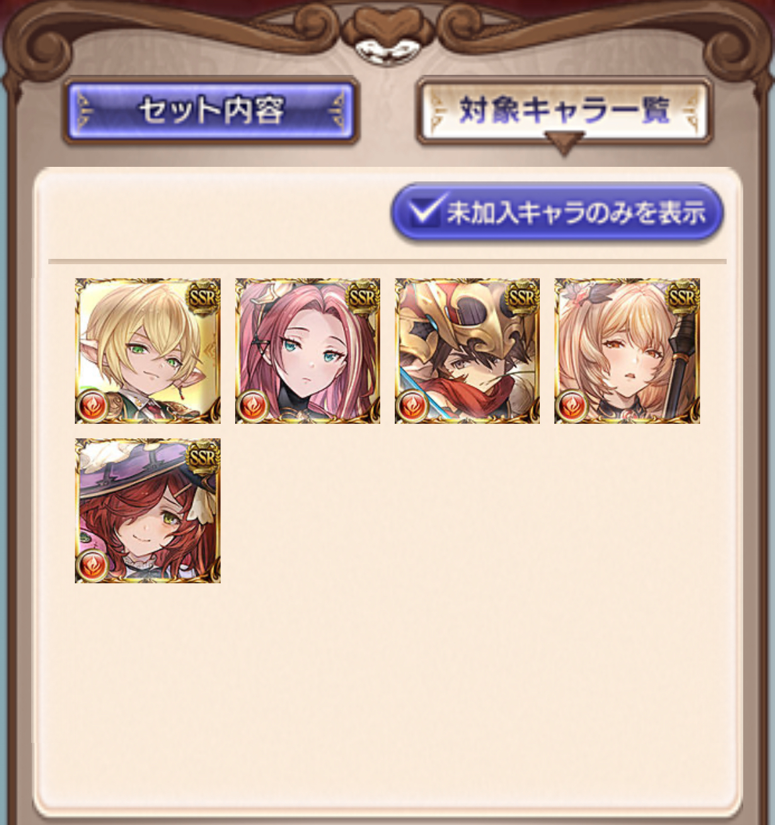Pick the blonde girl holding a spear
This screenshot has height=825, width=775.
tap(627, 351)
